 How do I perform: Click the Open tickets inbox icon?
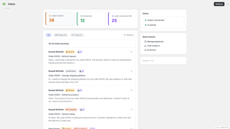tap(50, 16)
